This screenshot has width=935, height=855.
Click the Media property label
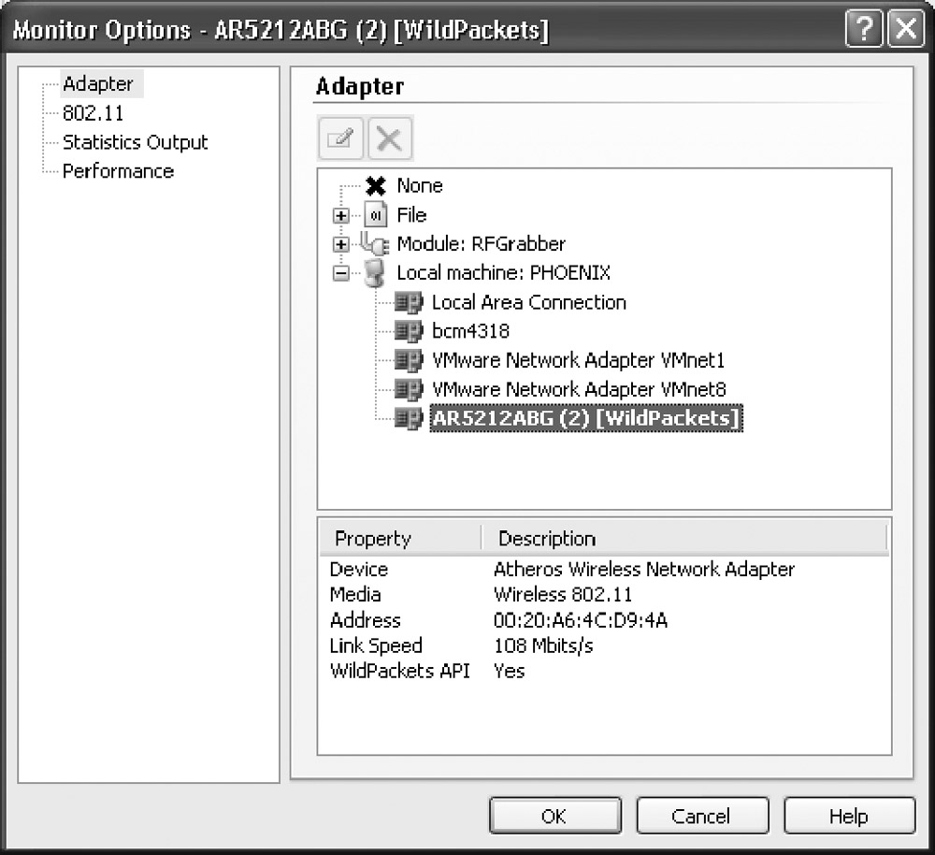(x=354, y=594)
